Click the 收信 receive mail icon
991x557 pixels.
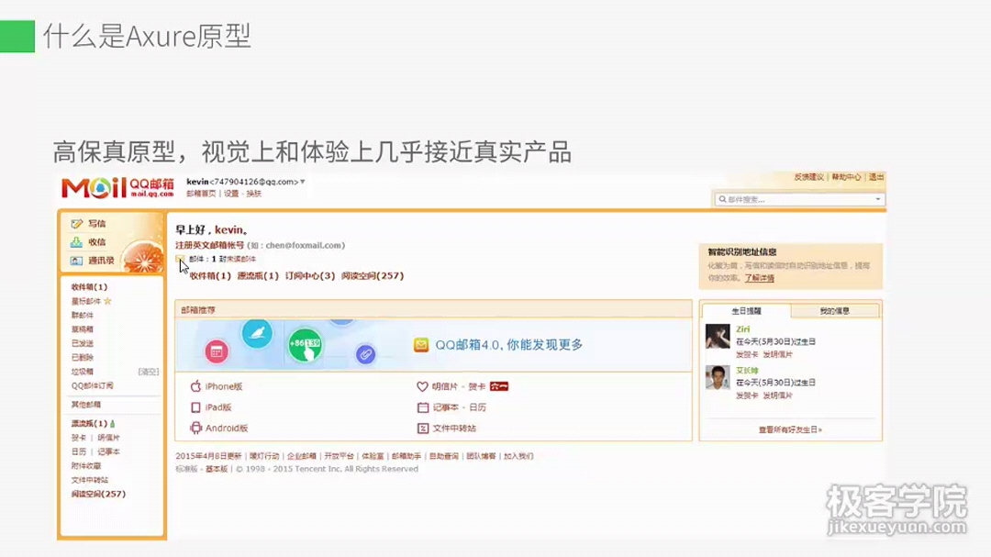coord(76,242)
